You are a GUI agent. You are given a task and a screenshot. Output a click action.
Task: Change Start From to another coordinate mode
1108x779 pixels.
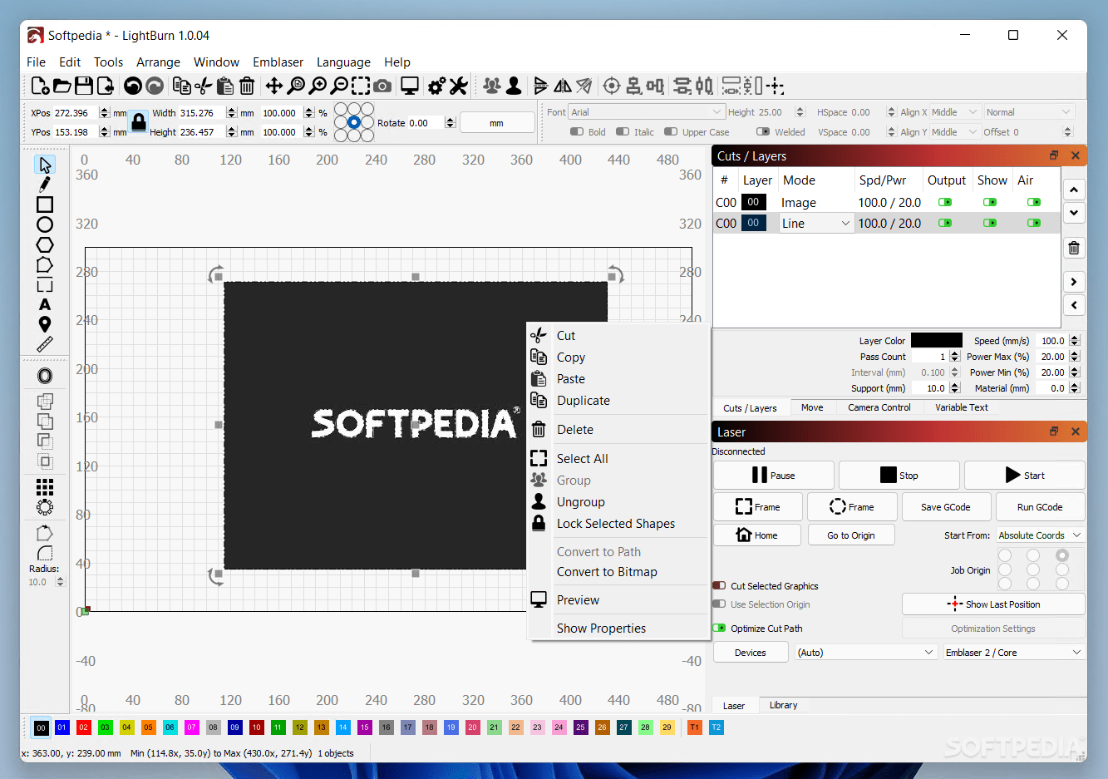(1039, 535)
